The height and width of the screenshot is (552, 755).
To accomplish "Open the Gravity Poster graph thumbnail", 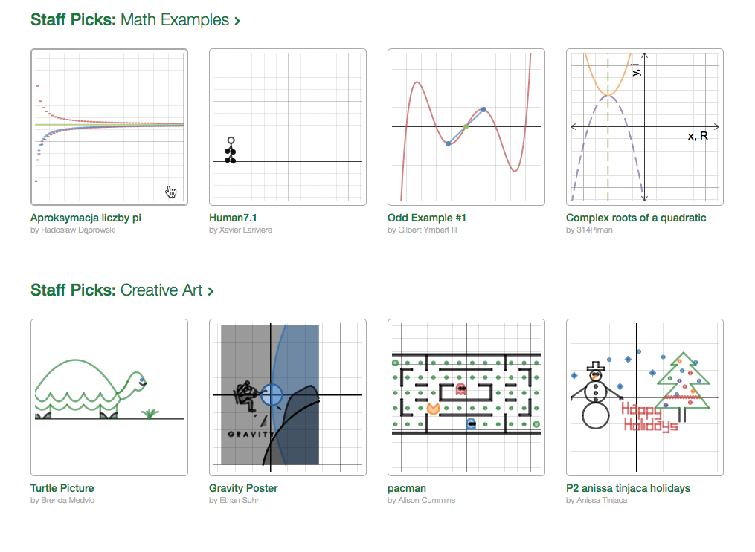I will [x=288, y=397].
